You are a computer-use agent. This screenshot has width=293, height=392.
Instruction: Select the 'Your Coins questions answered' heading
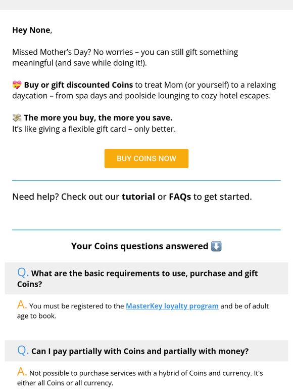click(139, 246)
